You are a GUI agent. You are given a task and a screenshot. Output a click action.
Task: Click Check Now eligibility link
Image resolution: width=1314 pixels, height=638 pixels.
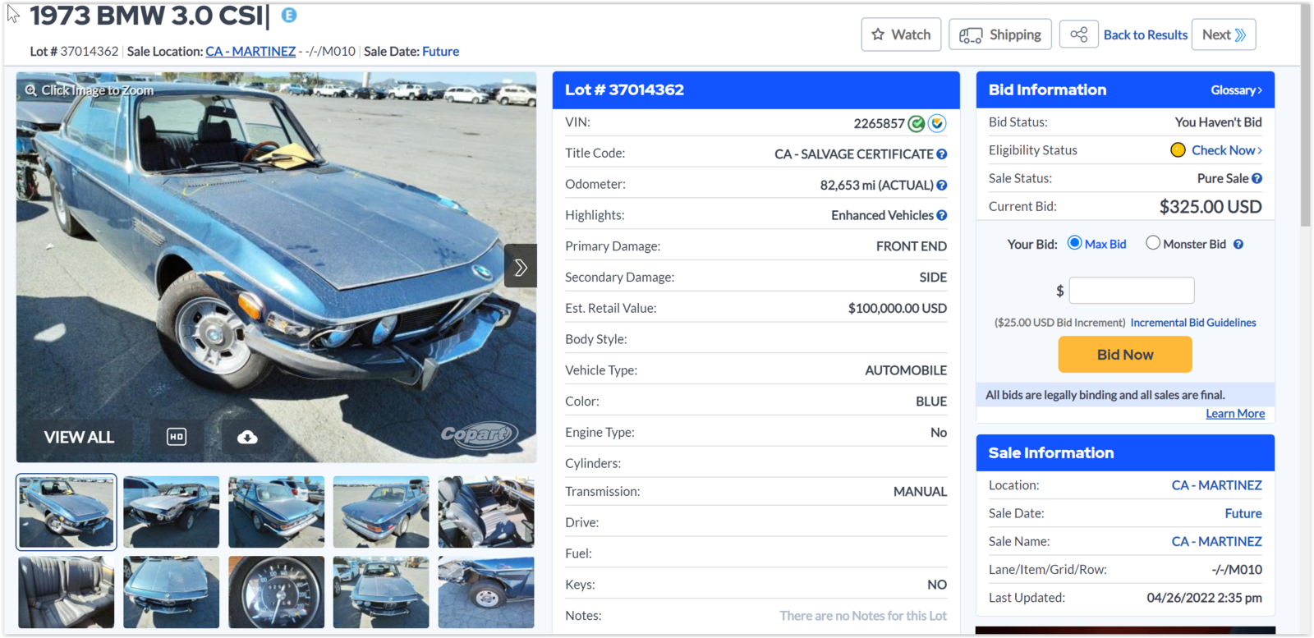tap(1227, 150)
